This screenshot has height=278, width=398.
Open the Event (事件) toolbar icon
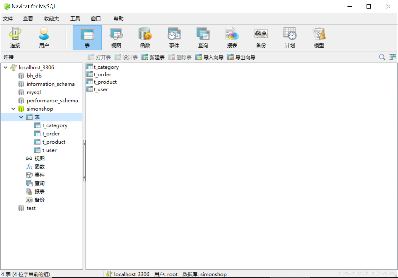(x=174, y=38)
